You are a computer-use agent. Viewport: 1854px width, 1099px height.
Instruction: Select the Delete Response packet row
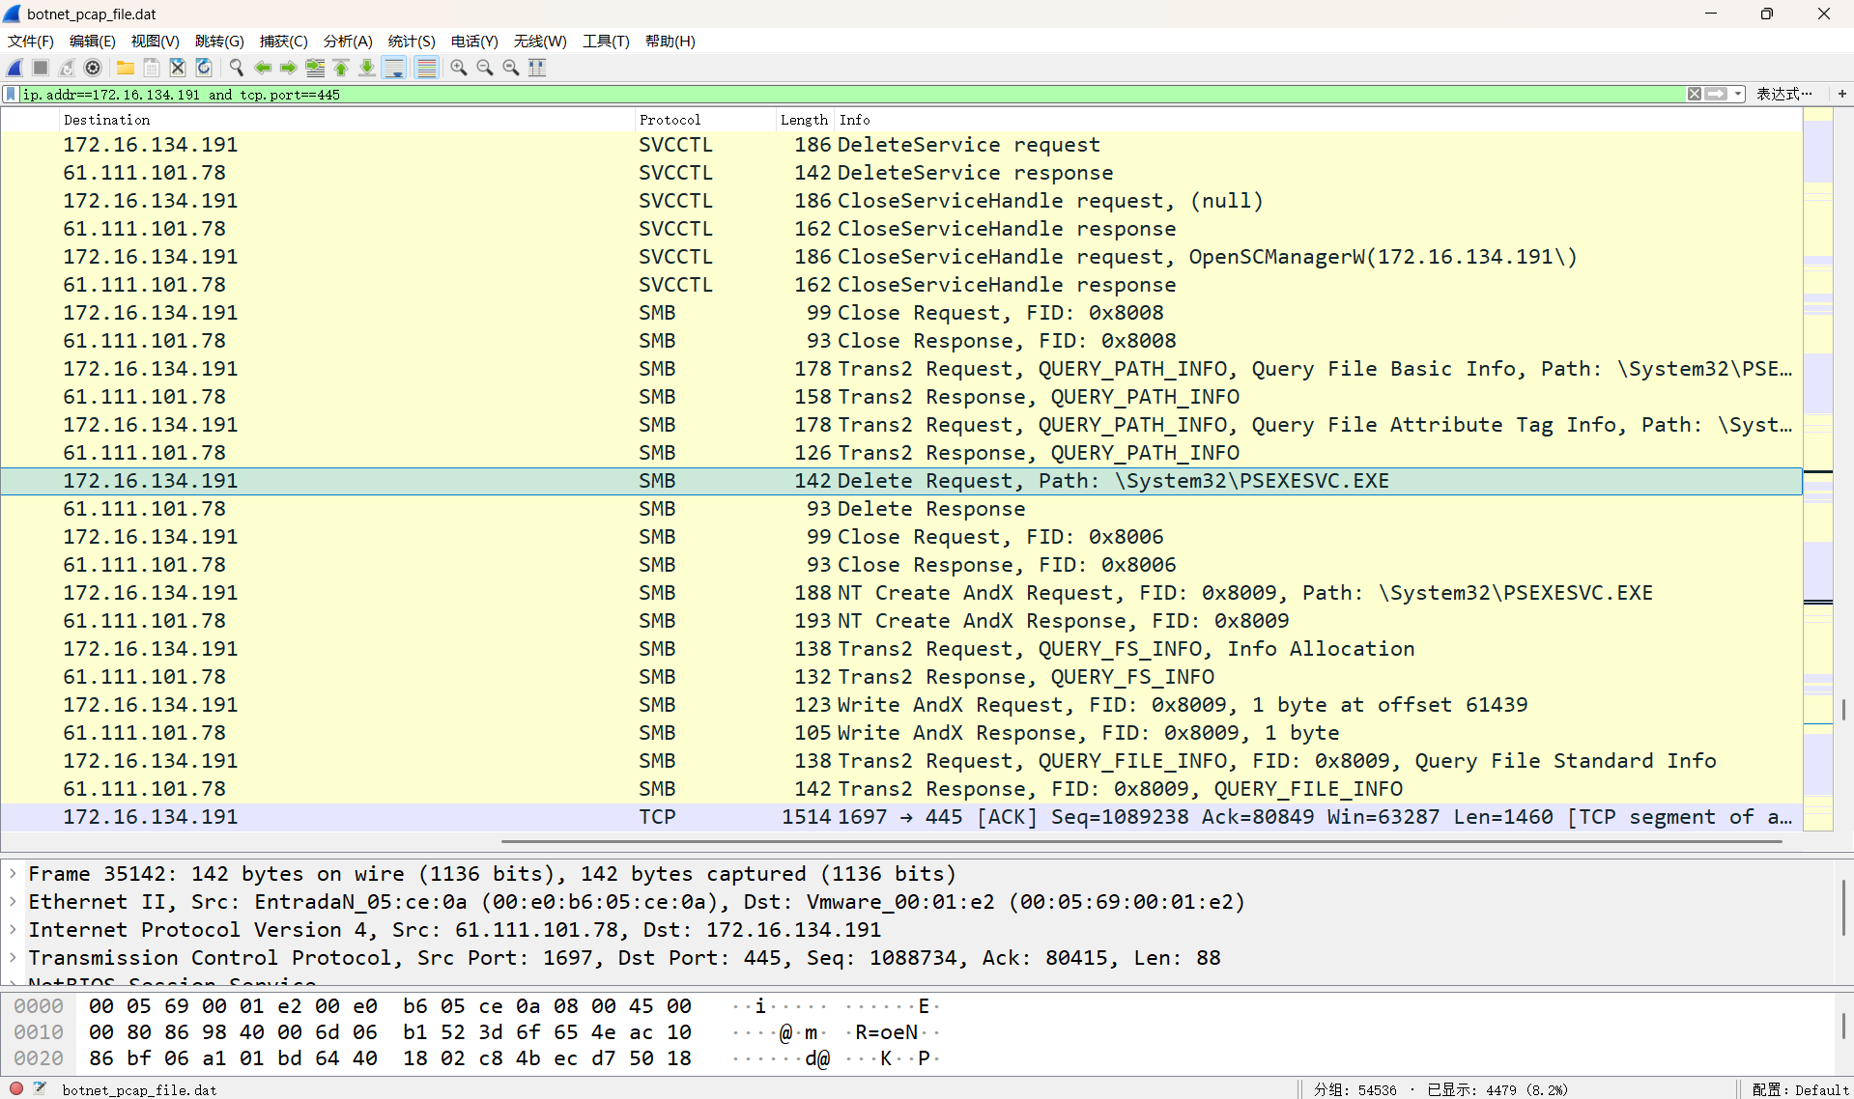point(901,509)
